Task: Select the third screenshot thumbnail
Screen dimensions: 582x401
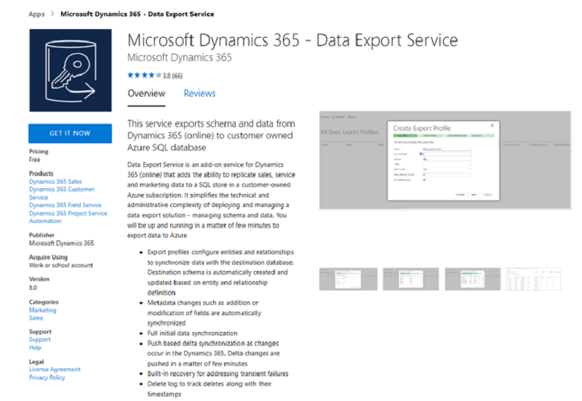Action: point(472,279)
